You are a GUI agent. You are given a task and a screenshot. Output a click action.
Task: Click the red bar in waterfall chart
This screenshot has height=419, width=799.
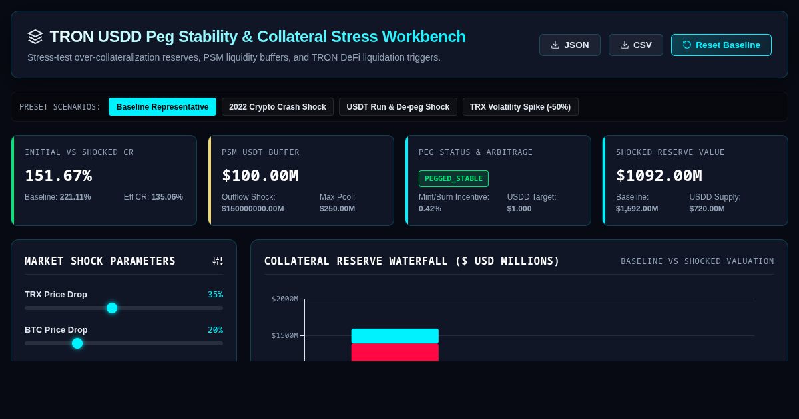click(395, 352)
